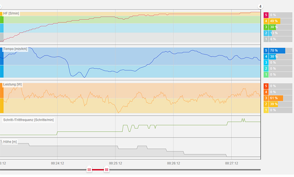The height and width of the screenshot is (177, 294).
Task: Click Leistung zone 2 bar showing 39 %
Action: click(274, 104)
